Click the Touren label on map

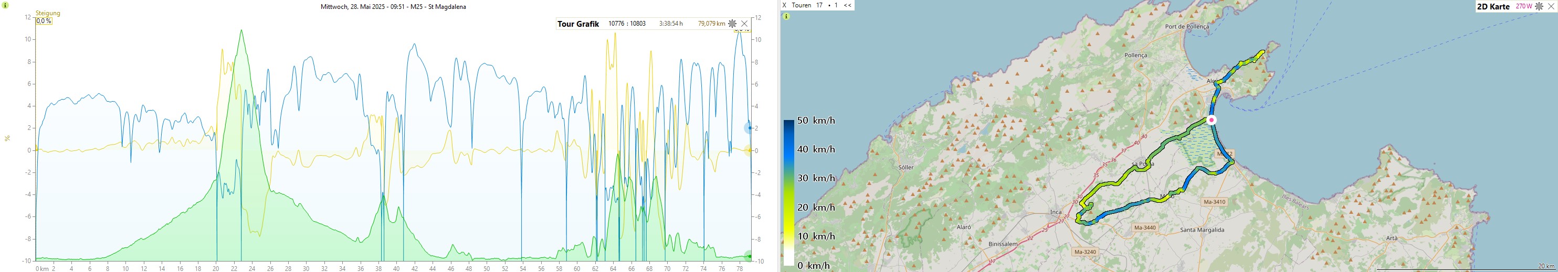pyautogui.click(x=802, y=5)
